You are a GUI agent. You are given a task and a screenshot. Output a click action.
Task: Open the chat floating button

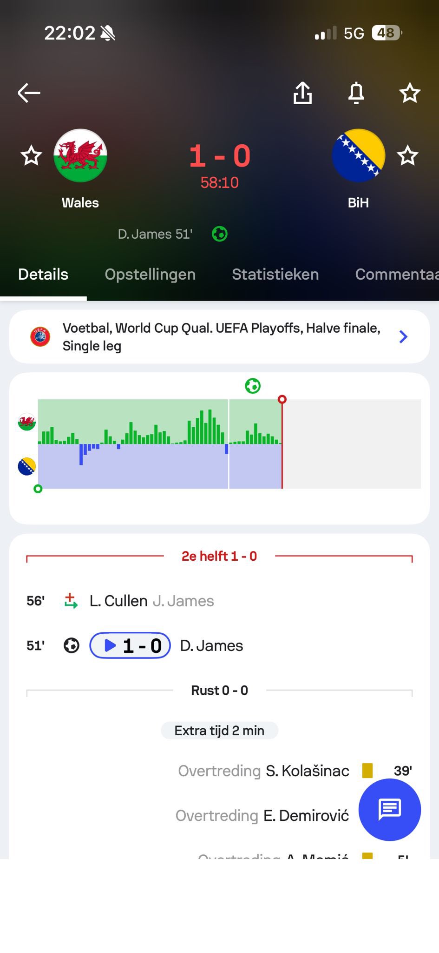(x=389, y=809)
